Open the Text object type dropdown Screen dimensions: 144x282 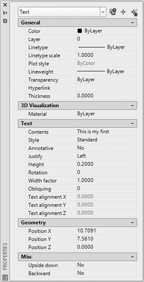click(x=103, y=12)
